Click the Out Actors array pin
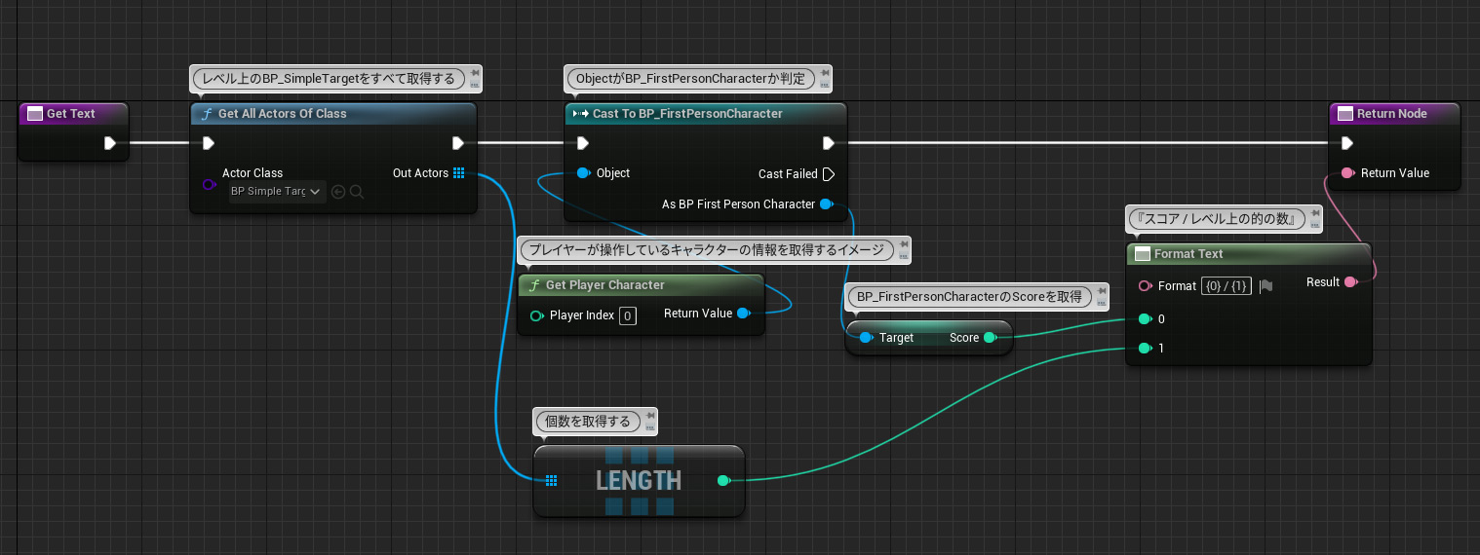This screenshot has height=555, width=1480. 458,173
